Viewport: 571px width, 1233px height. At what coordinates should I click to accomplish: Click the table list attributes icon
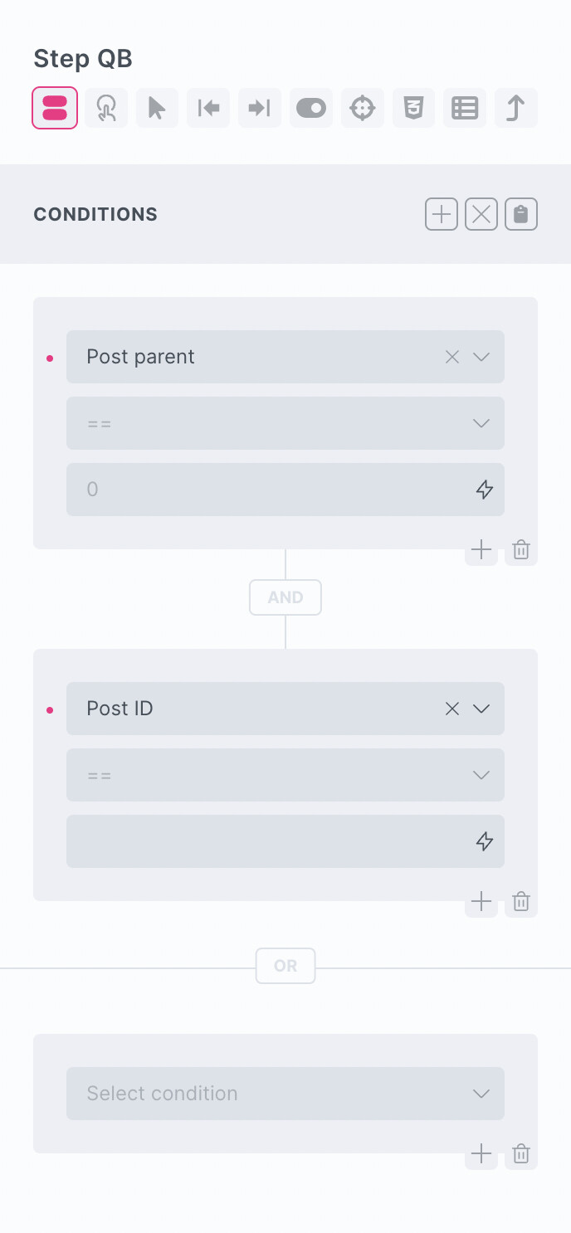465,108
